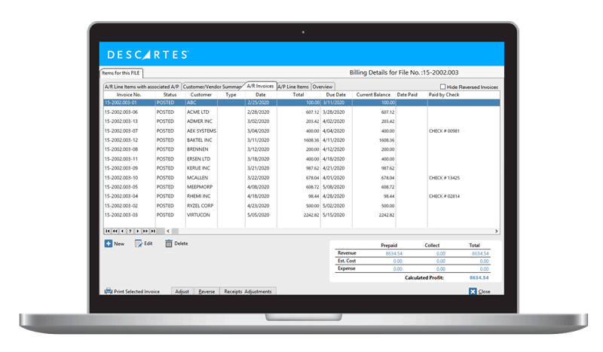Screen dimensions: 603x352
Task: Go to previous record in navigator
Action: pyautogui.click(x=122, y=231)
